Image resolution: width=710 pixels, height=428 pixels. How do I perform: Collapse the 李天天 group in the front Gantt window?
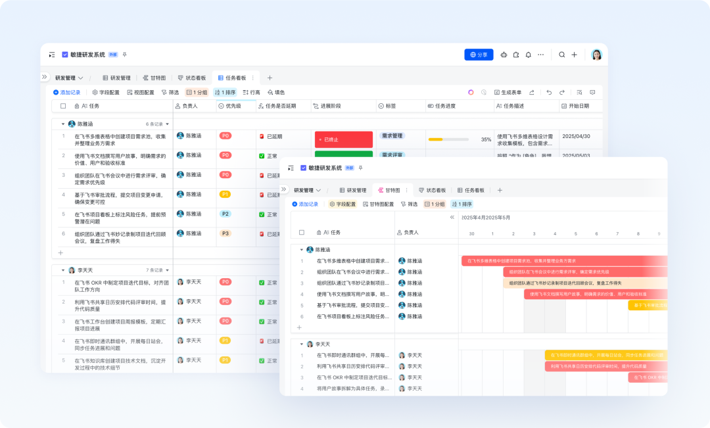coord(302,345)
